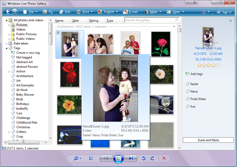Click the Add tags link
The image size is (237, 167).
[x=196, y=74]
